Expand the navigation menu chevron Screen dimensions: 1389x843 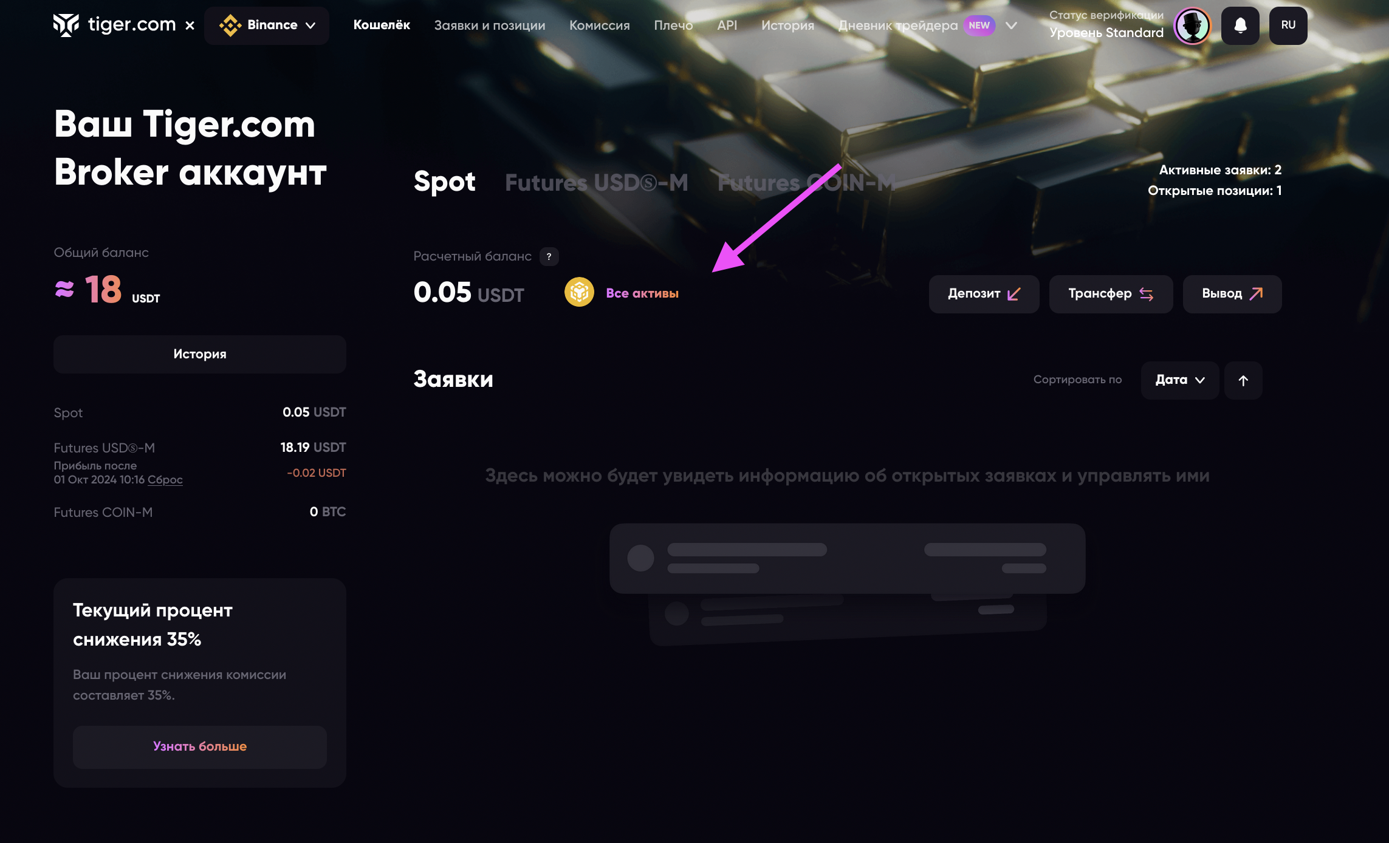[1011, 26]
